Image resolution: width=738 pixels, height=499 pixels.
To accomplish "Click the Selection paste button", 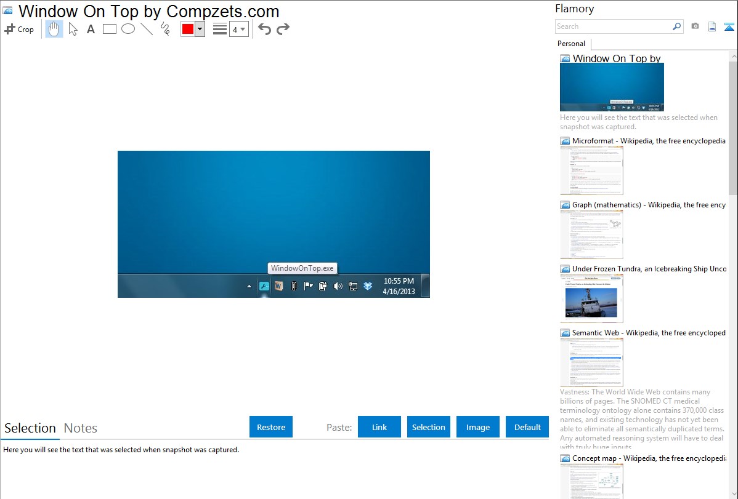I will [428, 427].
